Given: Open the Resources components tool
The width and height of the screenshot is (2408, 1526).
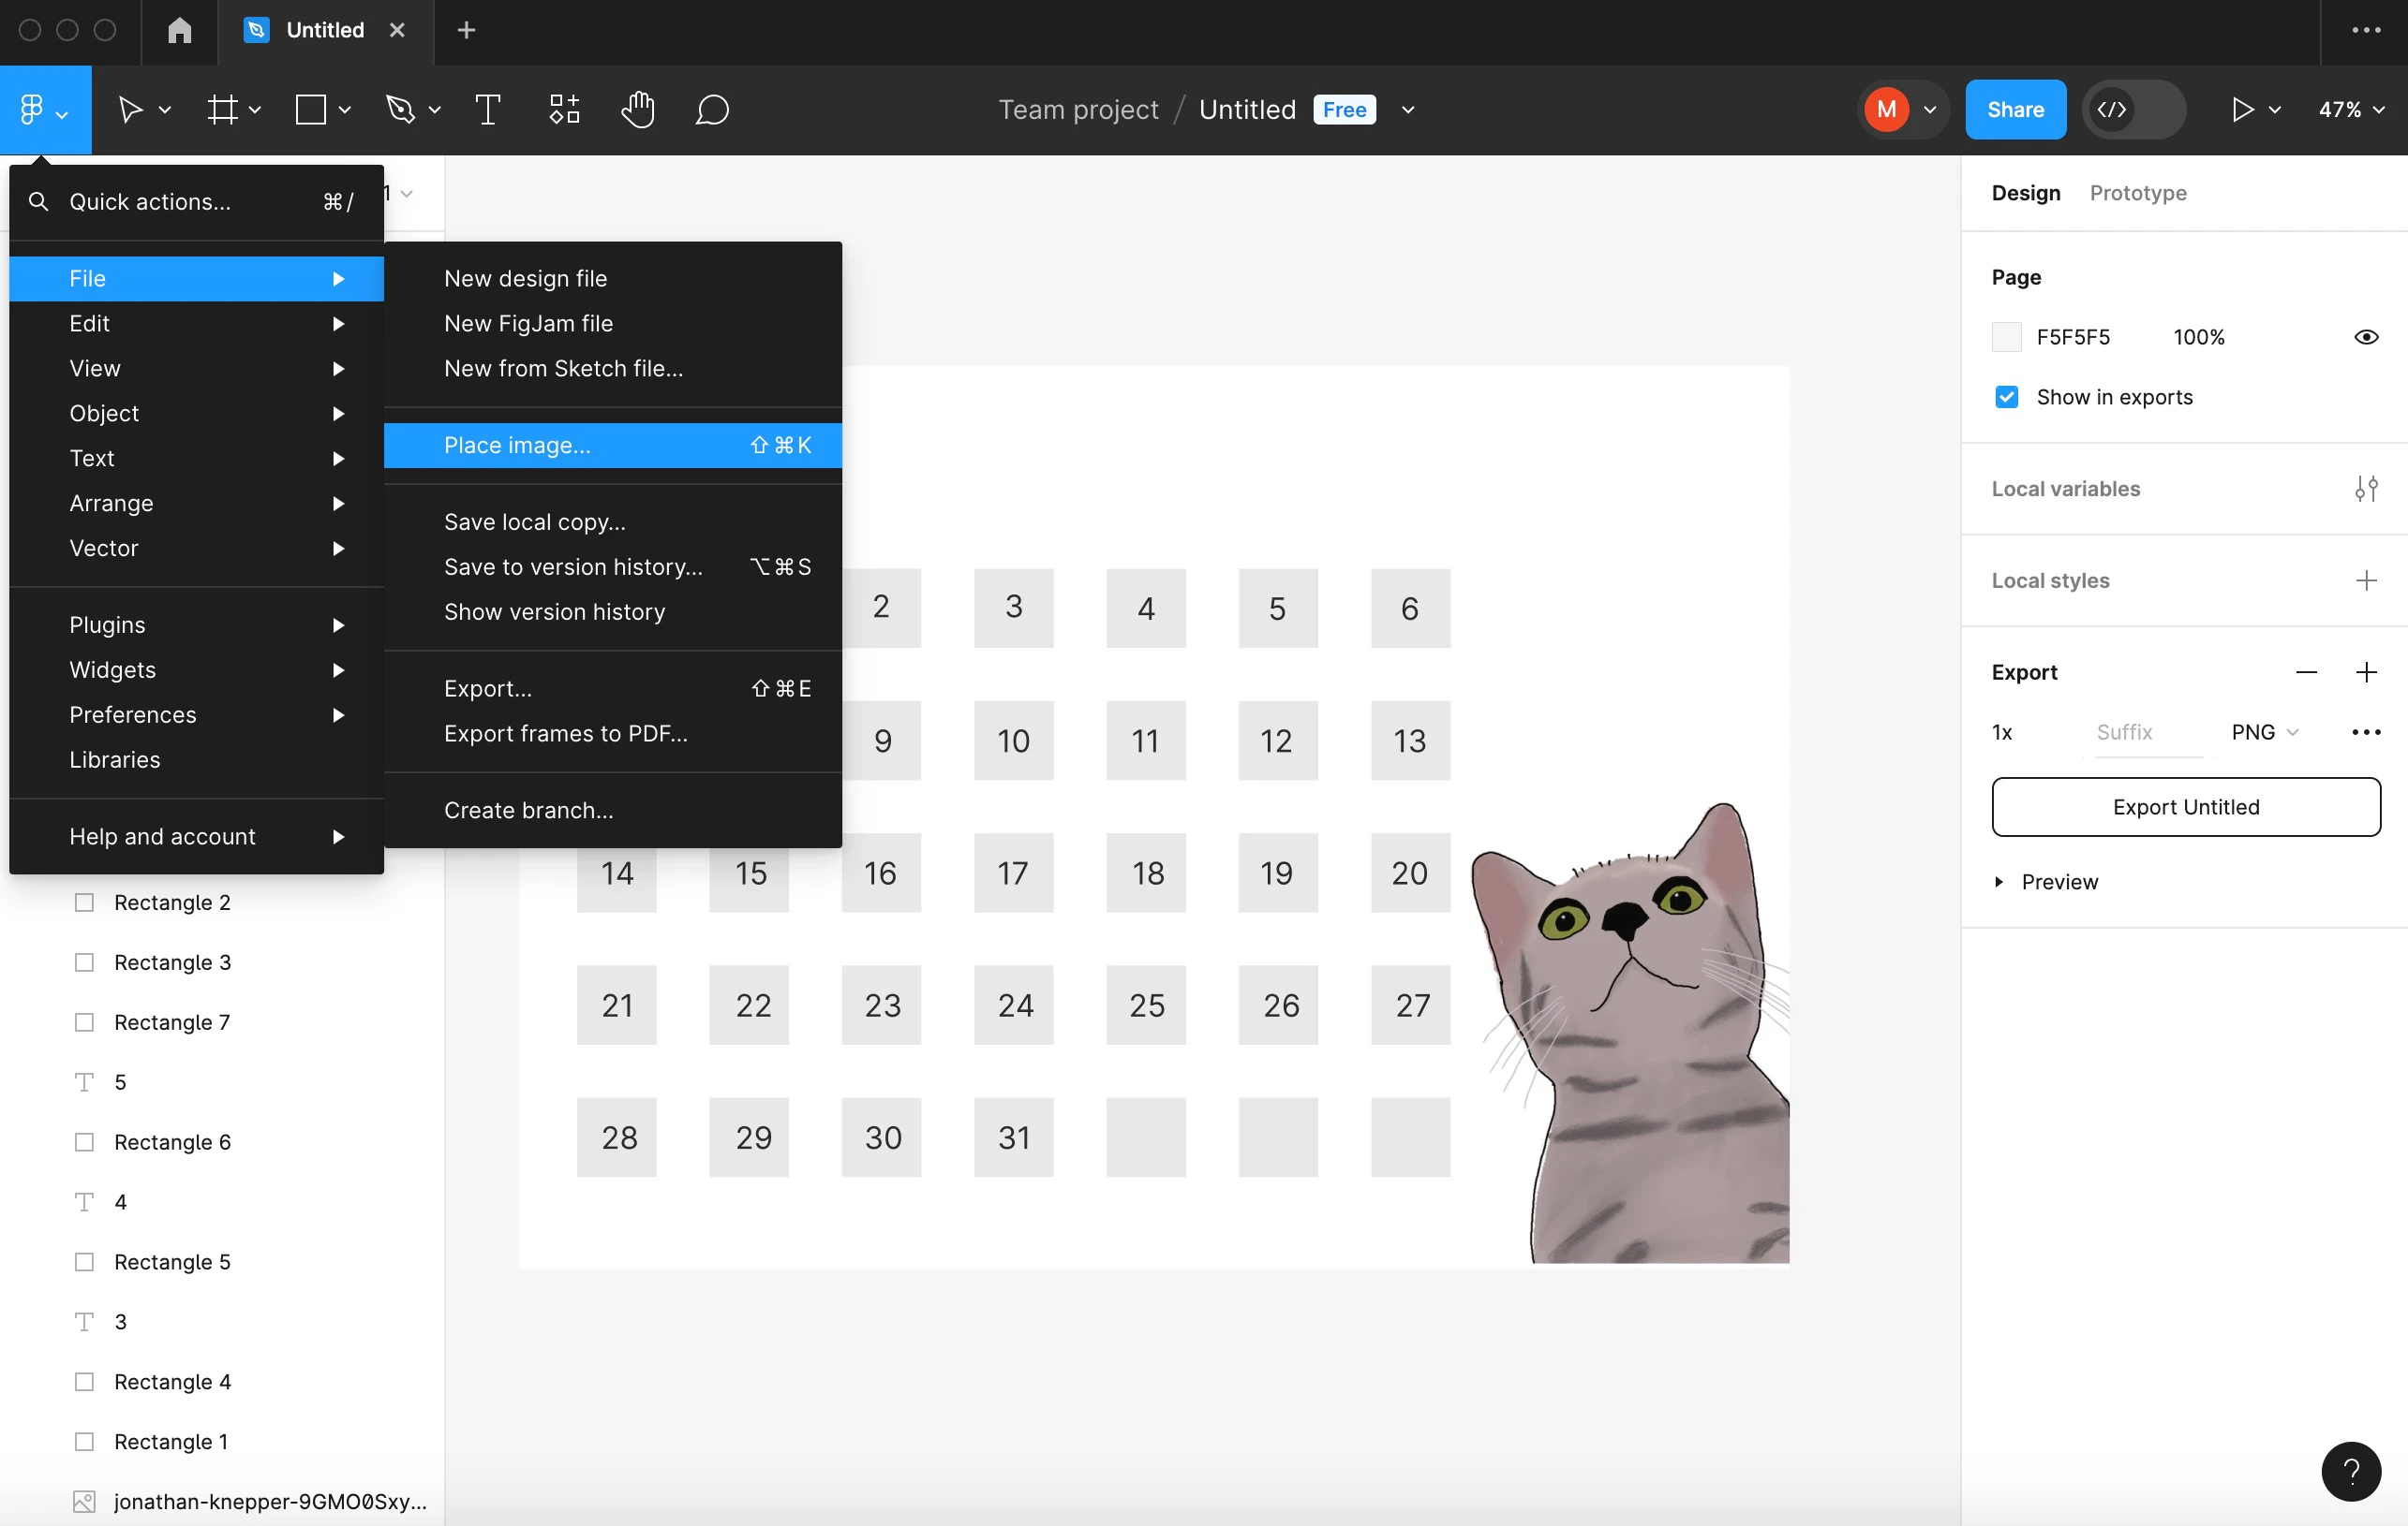Looking at the screenshot, I should pyautogui.click(x=564, y=110).
